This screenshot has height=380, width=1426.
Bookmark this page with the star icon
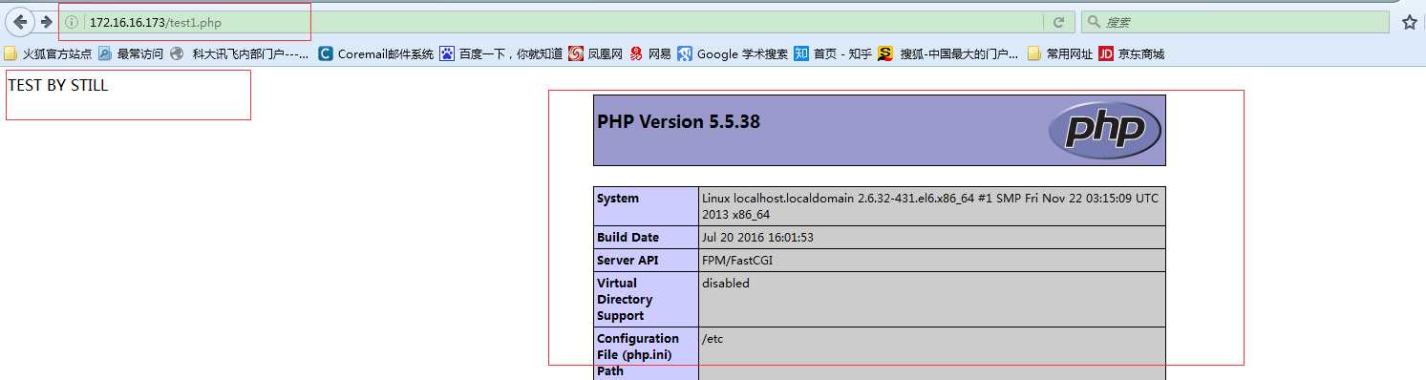[1410, 23]
